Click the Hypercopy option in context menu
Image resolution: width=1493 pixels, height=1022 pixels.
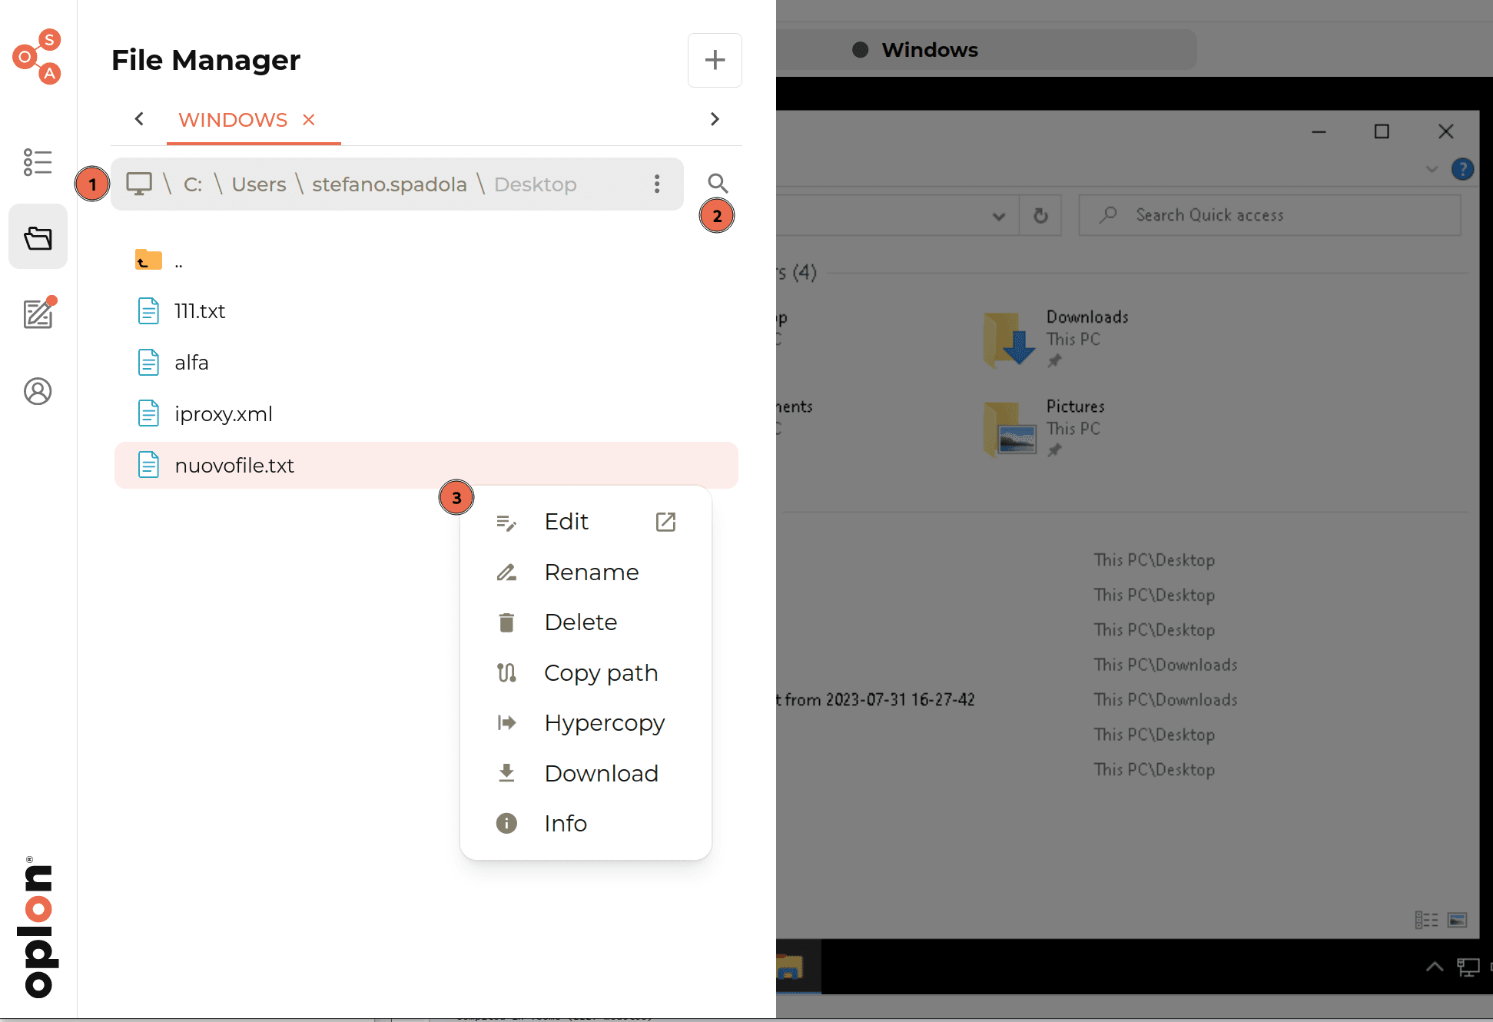pos(605,722)
